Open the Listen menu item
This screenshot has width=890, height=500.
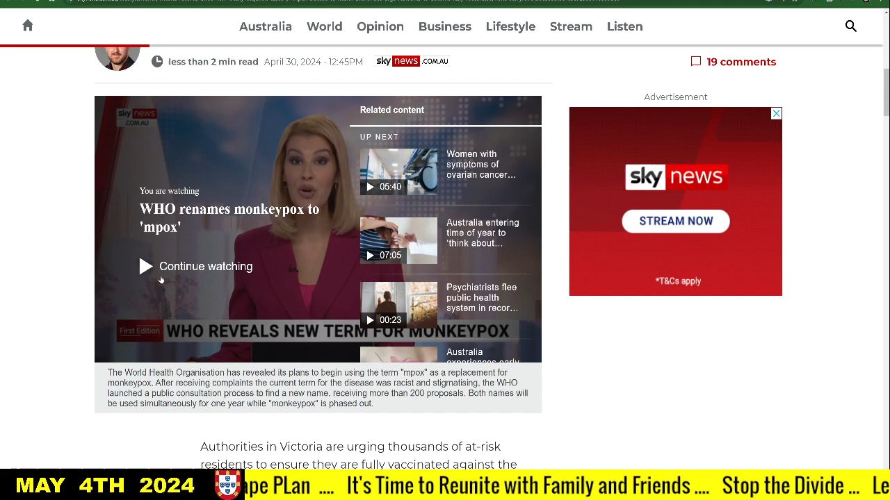coord(624,26)
